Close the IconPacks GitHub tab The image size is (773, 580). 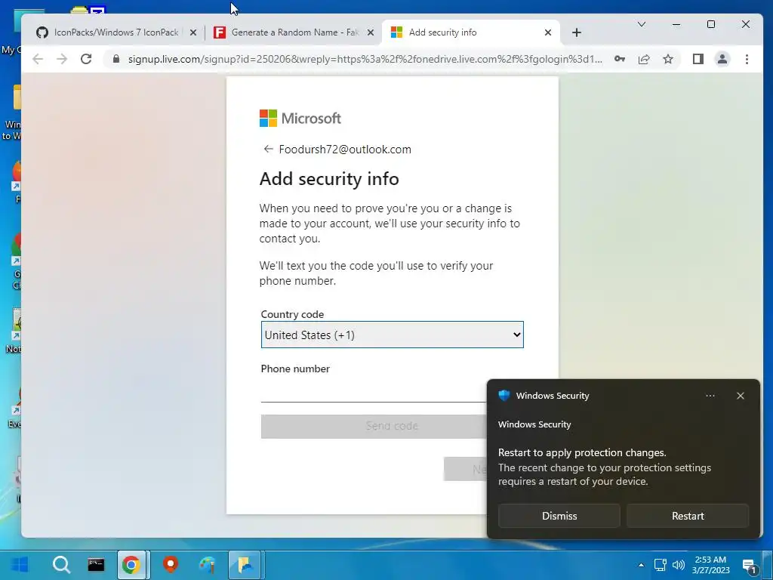click(193, 32)
